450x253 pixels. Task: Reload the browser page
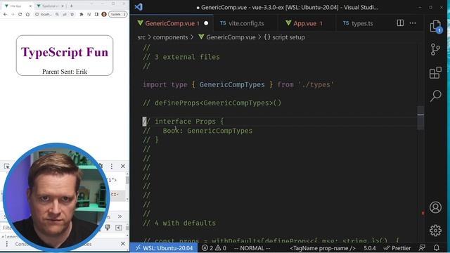pyautogui.click(x=20, y=14)
